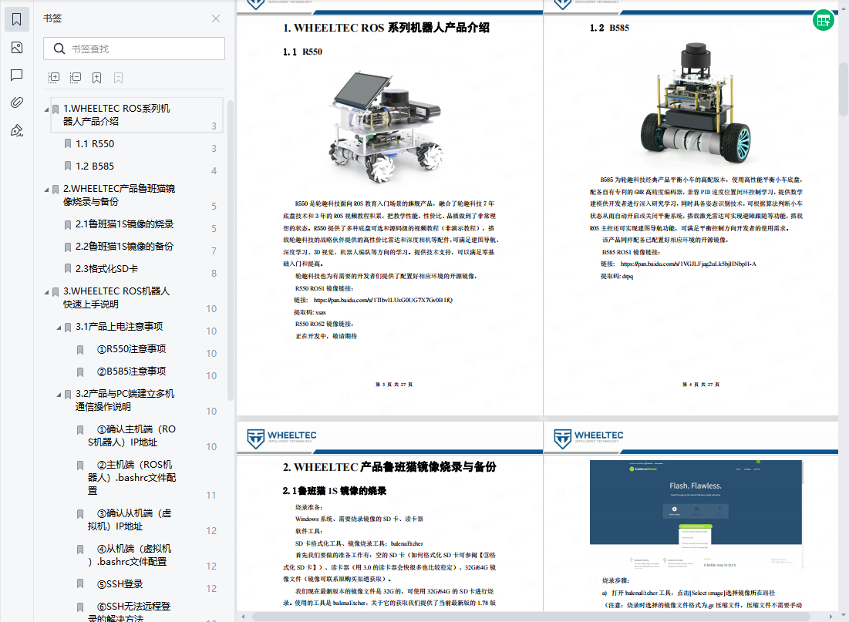Click the collapse all bookmarks icon
Image resolution: width=849 pixels, height=622 pixels.
coord(76,78)
